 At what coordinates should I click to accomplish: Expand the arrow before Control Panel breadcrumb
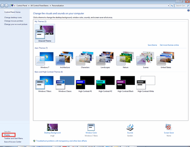coord(15,6)
